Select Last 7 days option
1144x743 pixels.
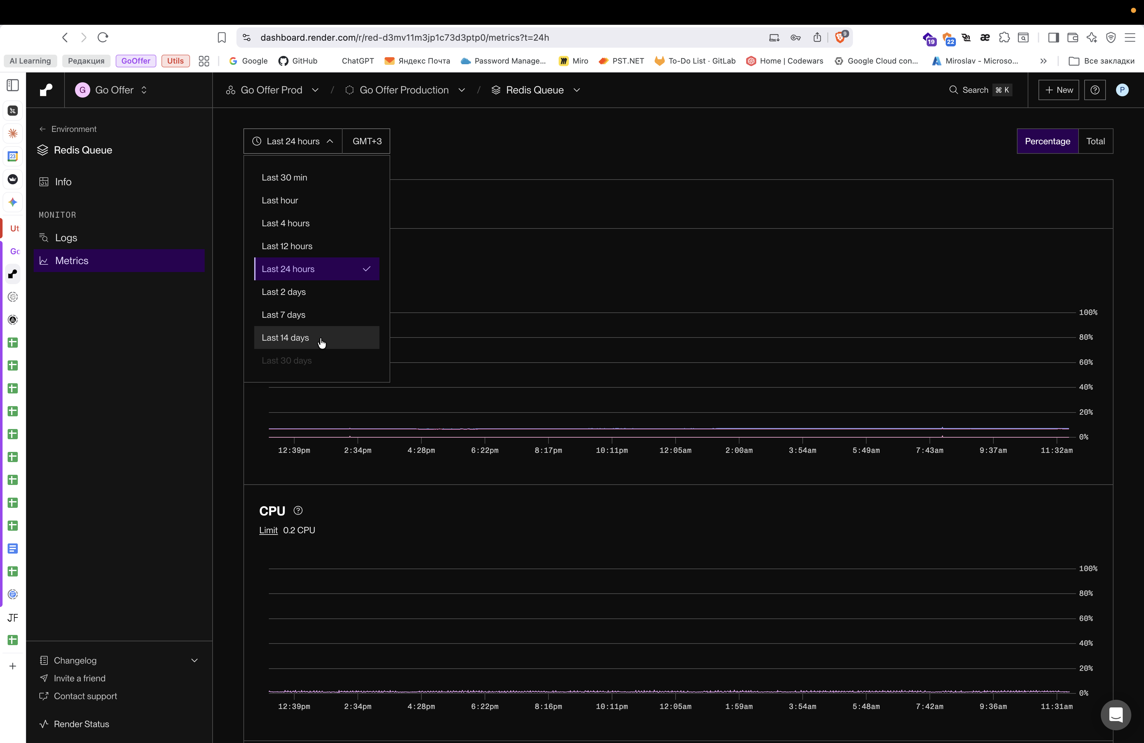tap(283, 315)
